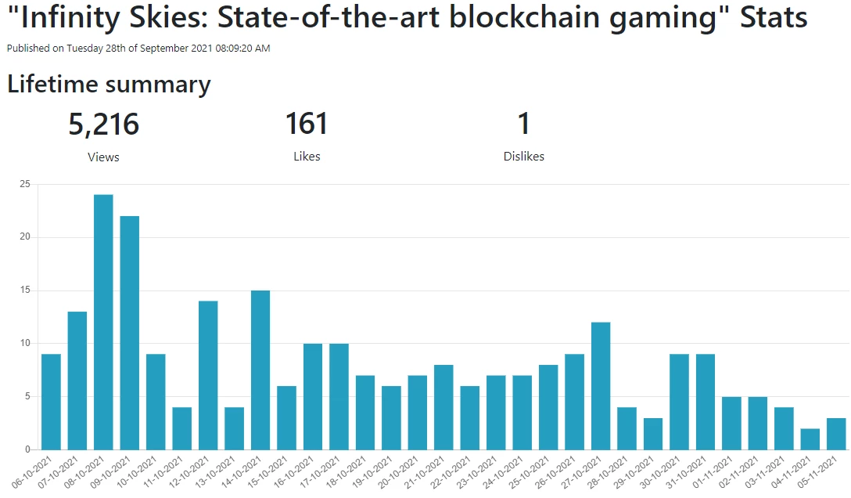The image size is (851, 498).
Task: Click the 5,216 views count
Action: coord(104,125)
